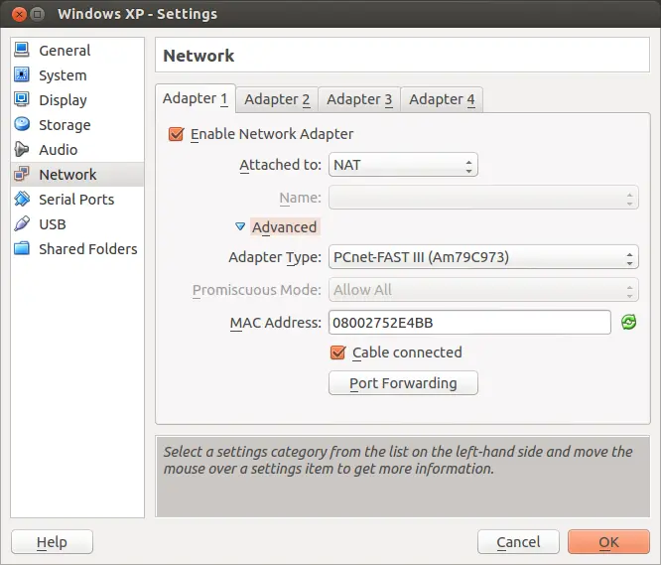Open the Serial Ports settings page

(x=77, y=200)
